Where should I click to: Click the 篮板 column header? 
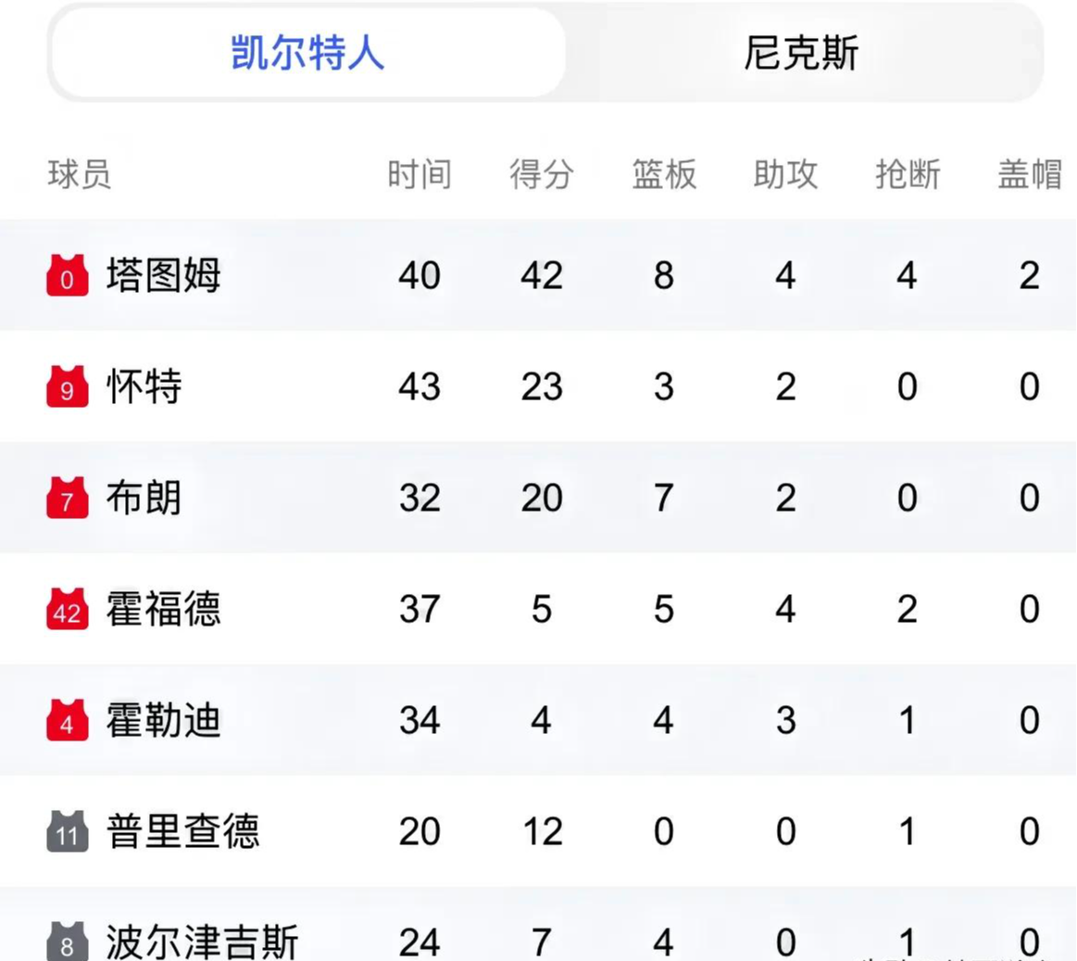[x=663, y=174]
